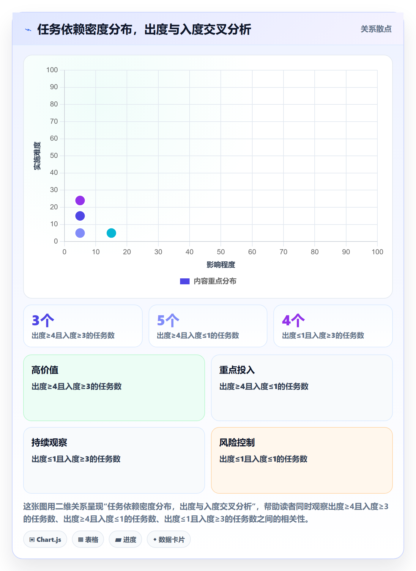This screenshot has height=571, width=416.
Task: Select the 进度 tag
Action: (x=125, y=539)
